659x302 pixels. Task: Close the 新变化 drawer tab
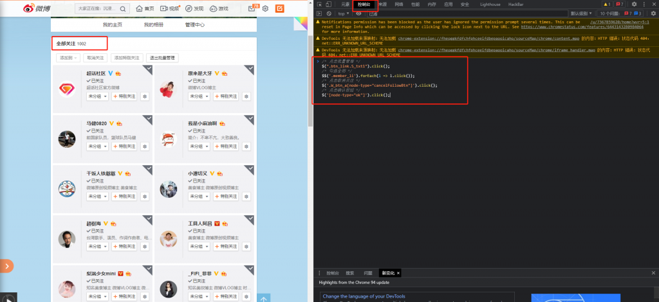398,273
